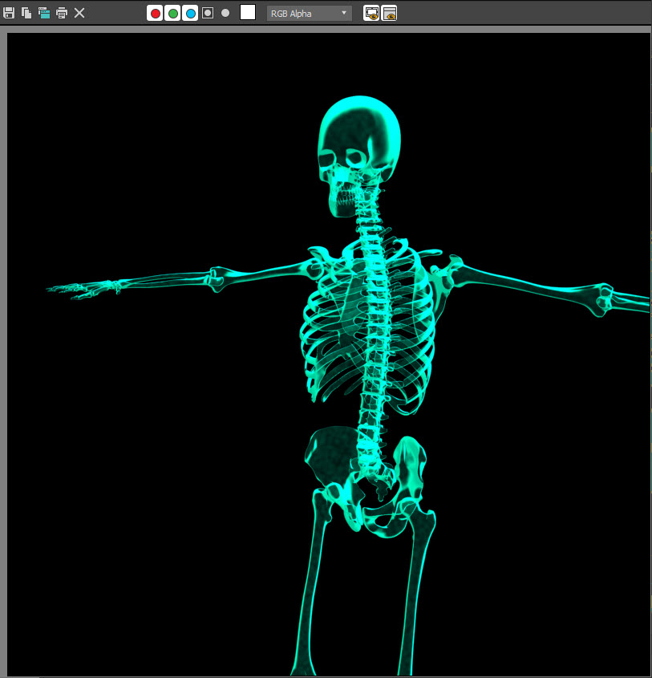
Task: Toggle the frame window UI icon
Action: (389, 14)
